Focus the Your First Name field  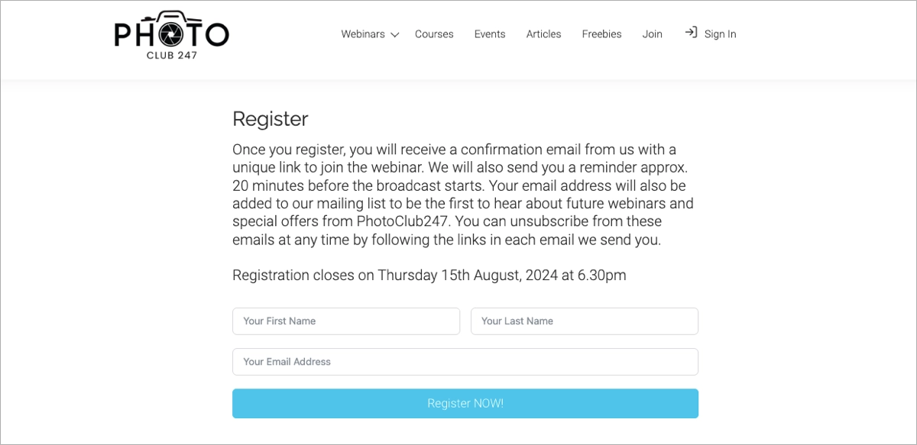click(346, 321)
